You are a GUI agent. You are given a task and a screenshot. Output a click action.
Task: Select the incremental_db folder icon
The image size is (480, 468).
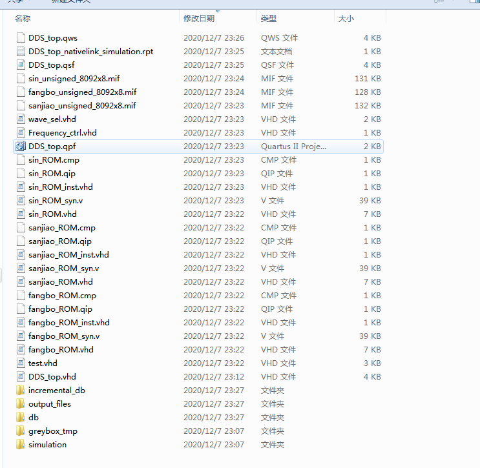pos(21,390)
